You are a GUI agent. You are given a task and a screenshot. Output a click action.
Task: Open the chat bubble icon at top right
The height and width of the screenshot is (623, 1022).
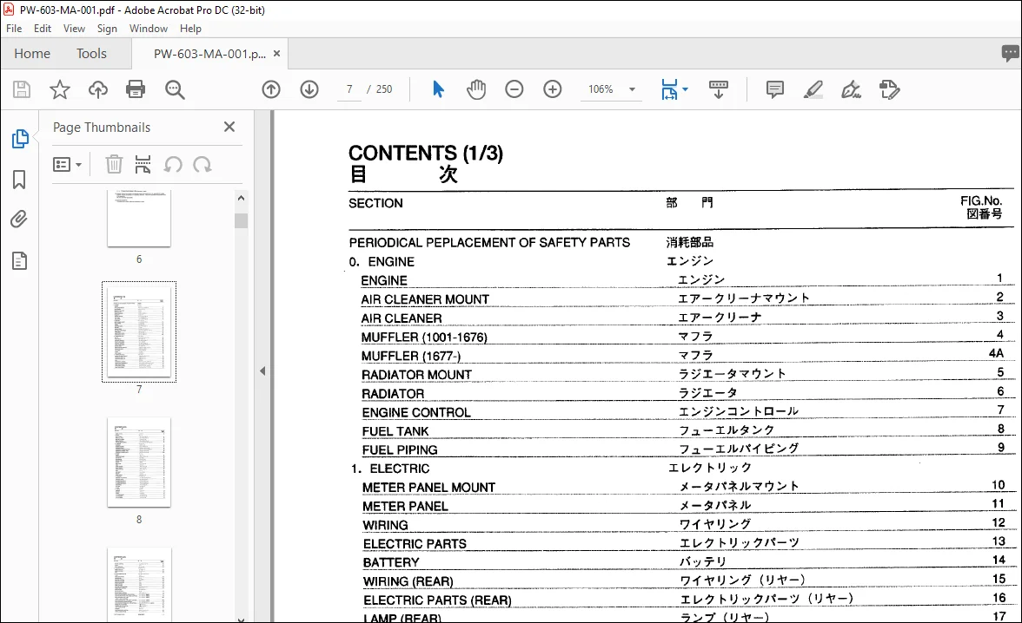tap(1010, 54)
